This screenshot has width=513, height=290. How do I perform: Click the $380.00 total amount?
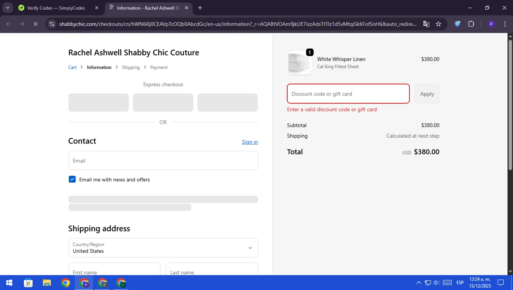point(426,152)
